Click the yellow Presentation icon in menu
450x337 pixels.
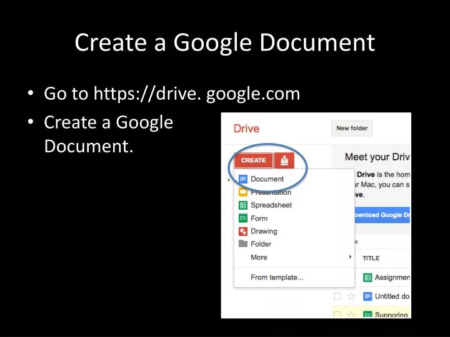pyautogui.click(x=243, y=192)
